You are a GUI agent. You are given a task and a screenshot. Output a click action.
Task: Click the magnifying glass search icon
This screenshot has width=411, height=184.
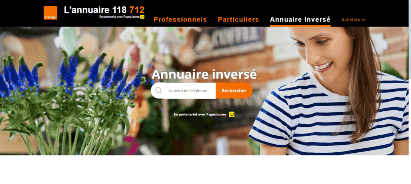click(158, 90)
